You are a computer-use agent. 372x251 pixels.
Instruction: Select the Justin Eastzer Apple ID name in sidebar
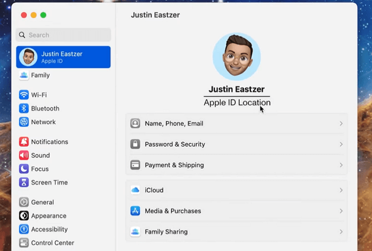tap(62, 54)
